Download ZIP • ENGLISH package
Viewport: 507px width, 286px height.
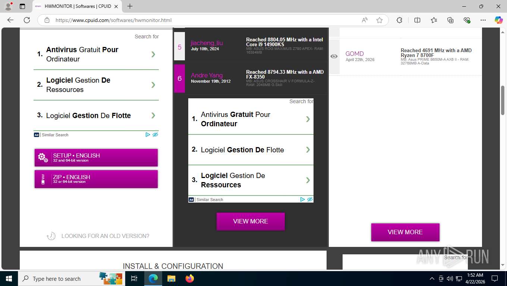click(x=96, y=179)
